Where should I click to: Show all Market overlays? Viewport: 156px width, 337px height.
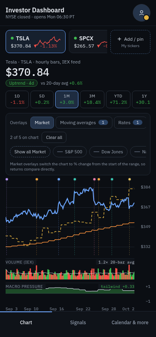30,152
